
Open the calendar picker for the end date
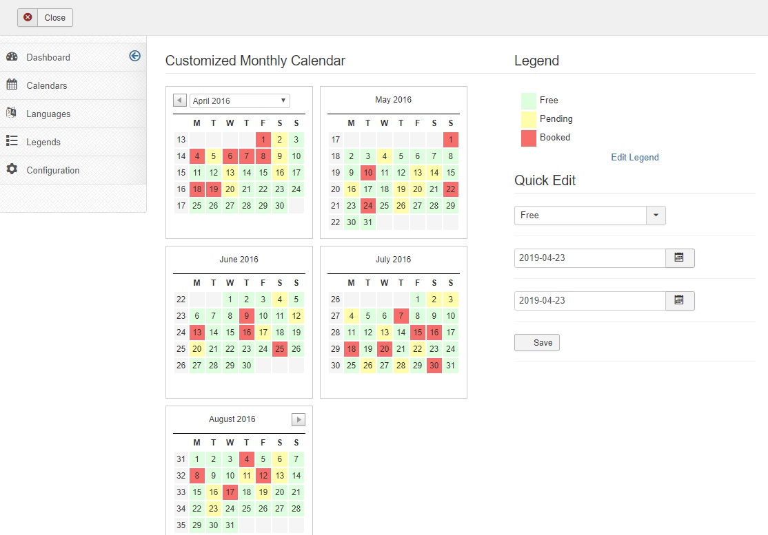pyautogui.click(x=680, y=300)
